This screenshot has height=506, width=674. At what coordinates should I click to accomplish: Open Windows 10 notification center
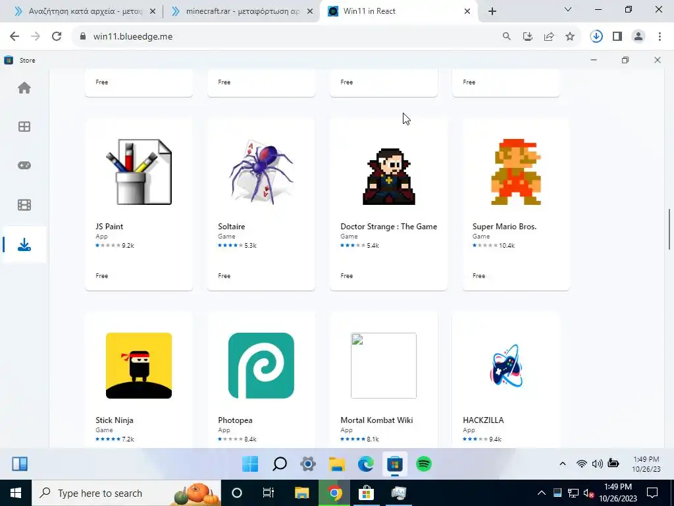(652, 493)
